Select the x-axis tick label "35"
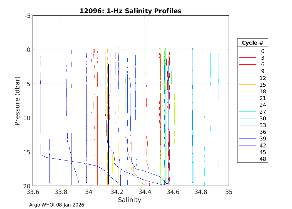The image size is (292, 209). click(x=229, y=192)
